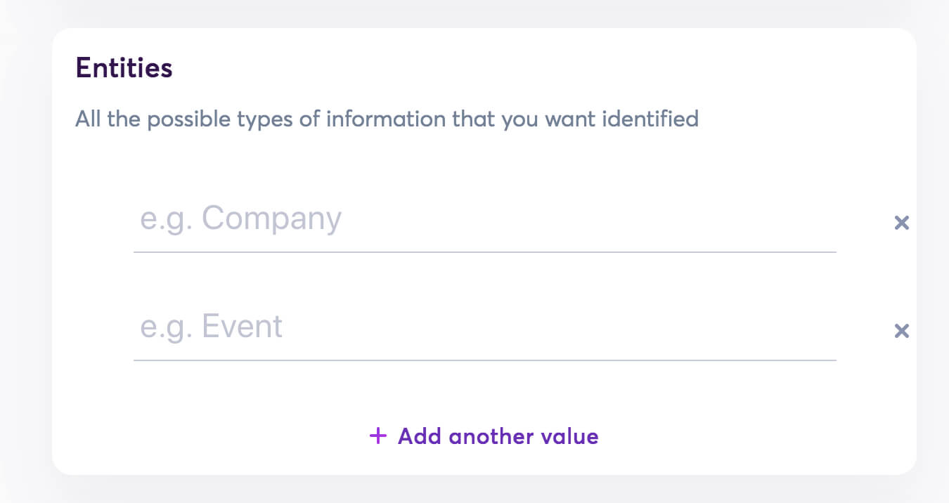Click the Entities heading
949x503 pixels.
click(x=124, y=67)
